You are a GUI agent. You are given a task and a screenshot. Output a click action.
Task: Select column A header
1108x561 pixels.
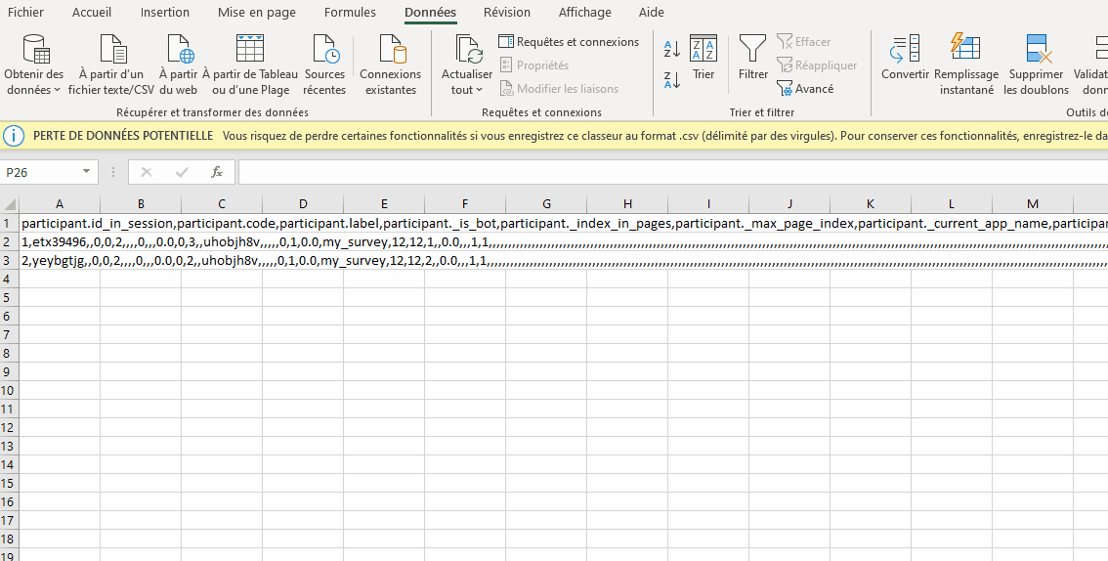60,204
